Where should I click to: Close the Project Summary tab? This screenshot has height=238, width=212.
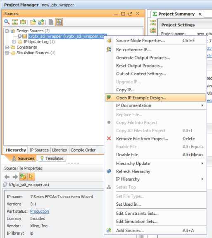200,14
